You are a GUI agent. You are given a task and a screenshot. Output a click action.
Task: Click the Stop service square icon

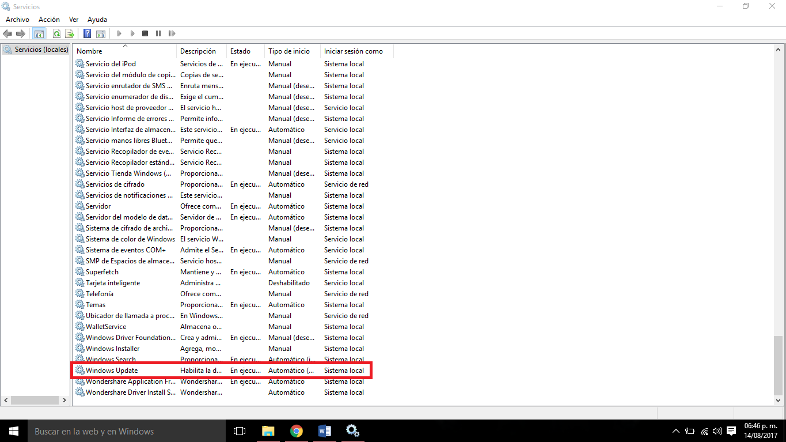(x=145, y=34)
